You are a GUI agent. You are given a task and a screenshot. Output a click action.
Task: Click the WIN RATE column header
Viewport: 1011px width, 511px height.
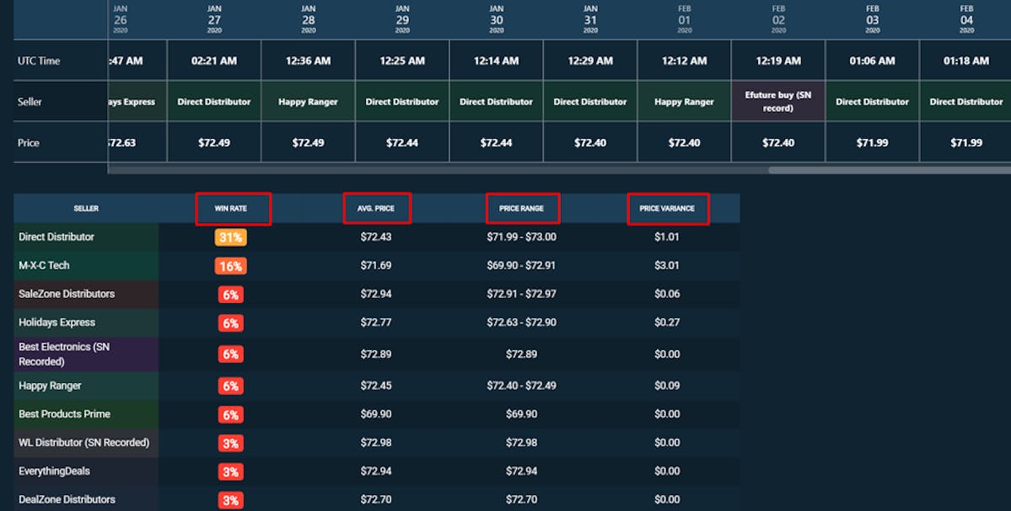(231, 209)
